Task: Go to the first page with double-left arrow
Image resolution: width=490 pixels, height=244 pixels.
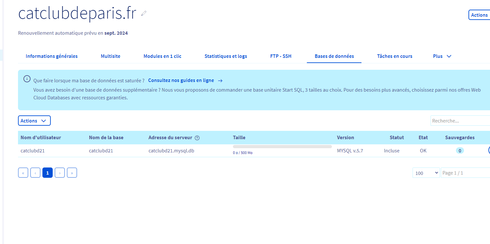Action: [x=23, y=173]
